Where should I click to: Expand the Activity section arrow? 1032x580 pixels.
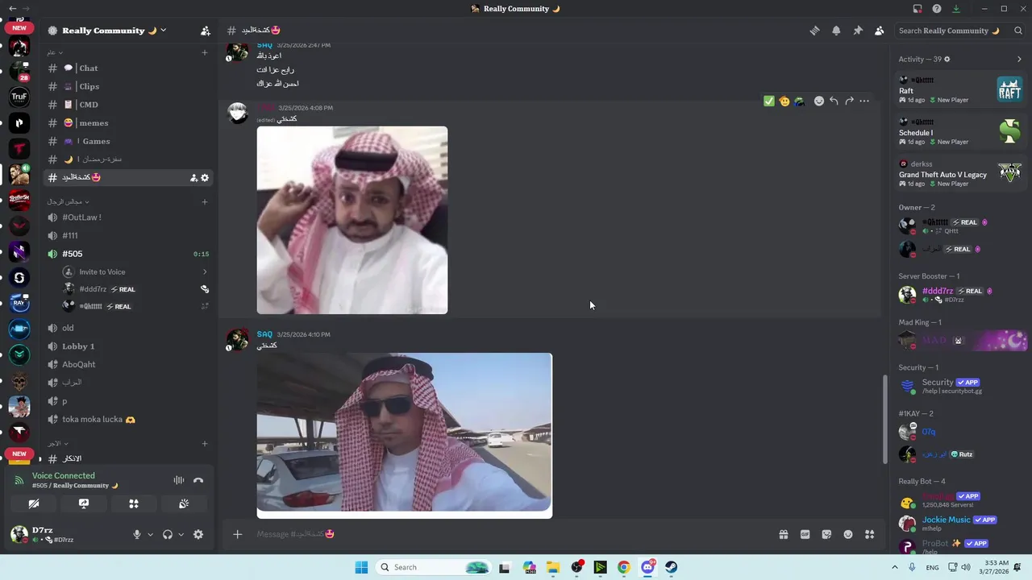pyautogui.click(x=1019, y=59)
